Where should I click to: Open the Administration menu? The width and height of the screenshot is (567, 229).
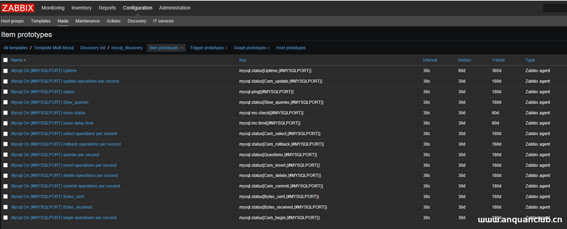coord(175,8)
